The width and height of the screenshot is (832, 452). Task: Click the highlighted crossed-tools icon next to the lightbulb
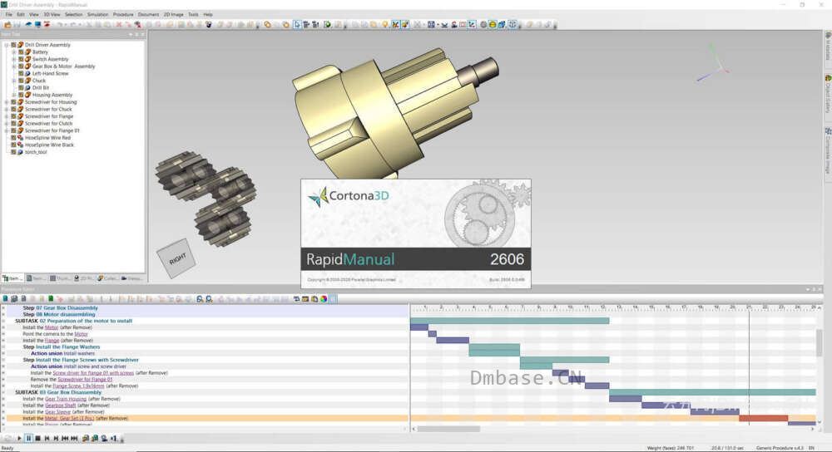(395, 24)
